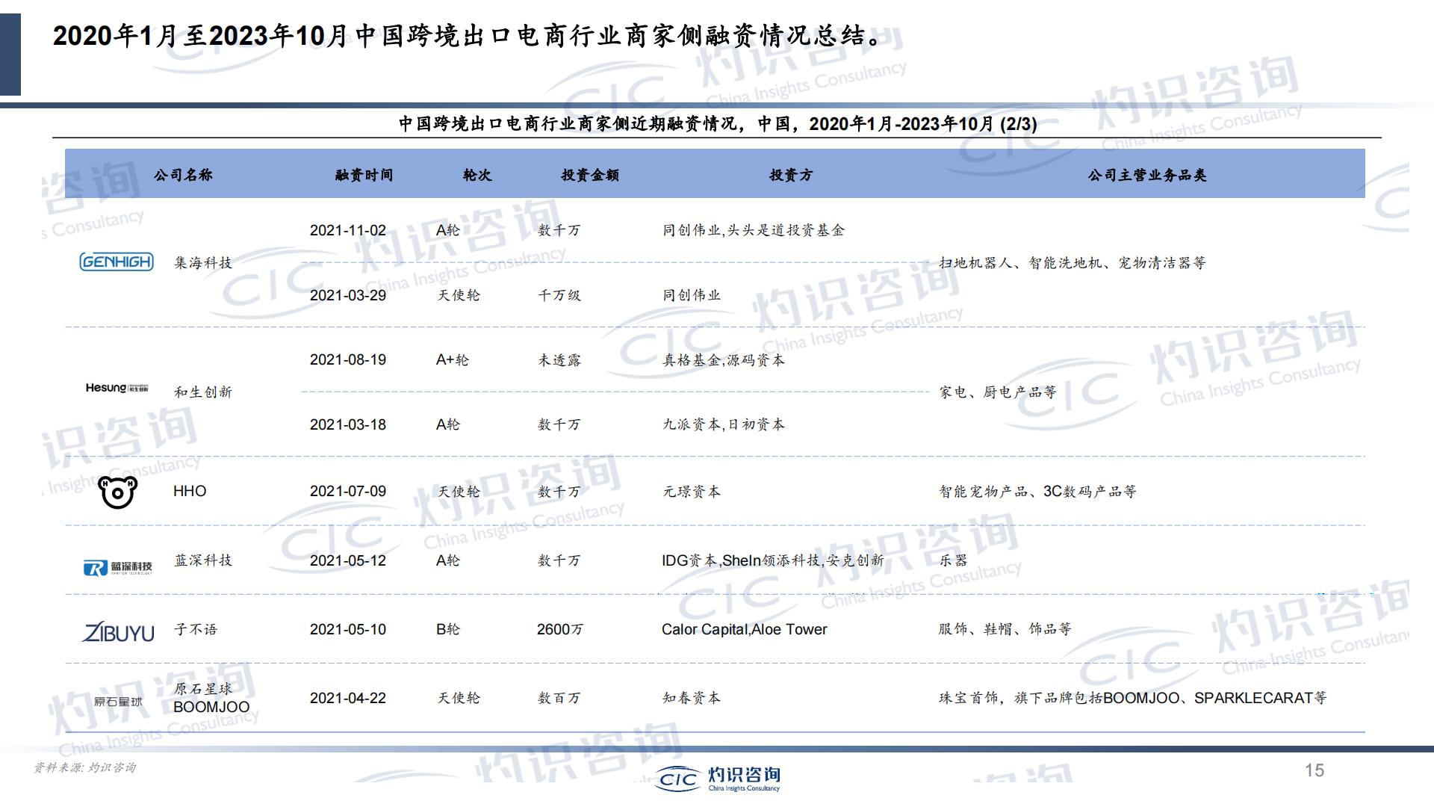Viewport: 1434px width, 807px height.
Task: Click the date 2021-08-19
Action: [x=348, y=359]
